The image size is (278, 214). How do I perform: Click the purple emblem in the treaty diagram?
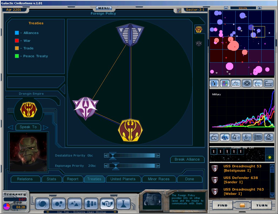pos(86,108)
